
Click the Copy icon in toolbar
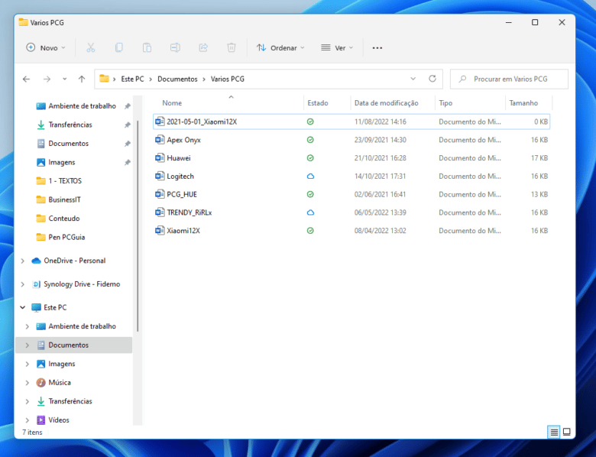pos(118,47)
